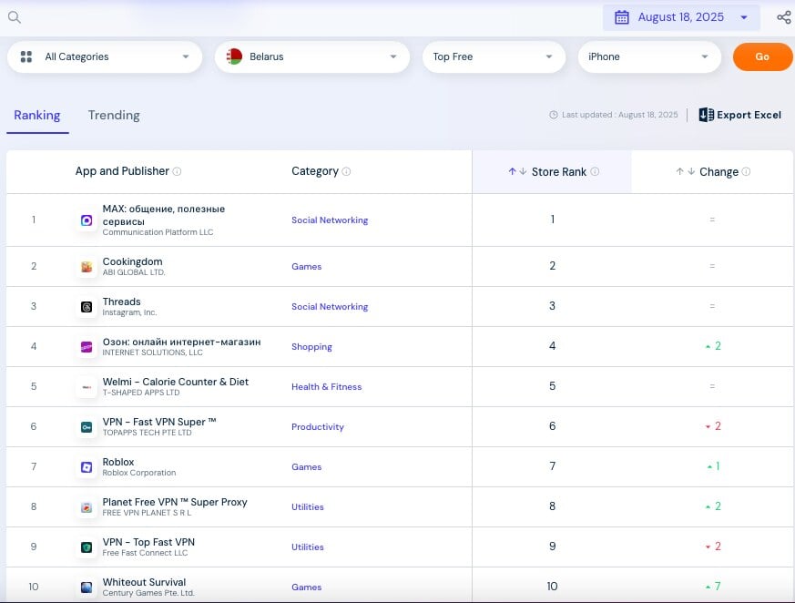Open the Озон: онлайн интернет-магазин app title
The width and height of the screenshot is (795, 603).
[x=181, y=342]
